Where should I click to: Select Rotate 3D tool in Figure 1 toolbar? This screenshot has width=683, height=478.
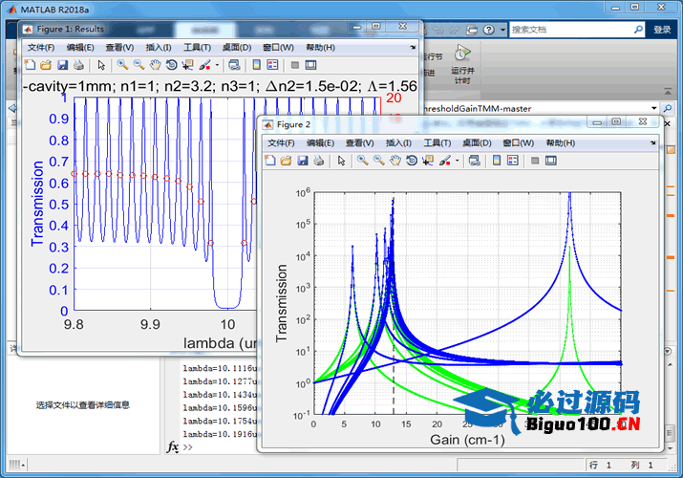pyautogui.click(x=171, y=65)
